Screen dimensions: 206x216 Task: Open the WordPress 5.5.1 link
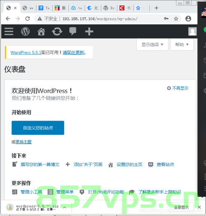(26, 53)
